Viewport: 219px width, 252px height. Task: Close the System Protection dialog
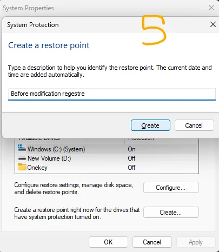213,24
